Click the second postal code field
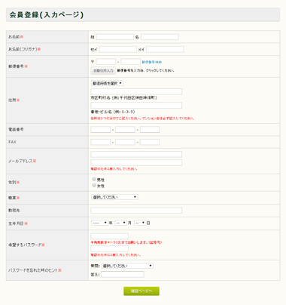286x305 pixels. (x=130, y=62)
